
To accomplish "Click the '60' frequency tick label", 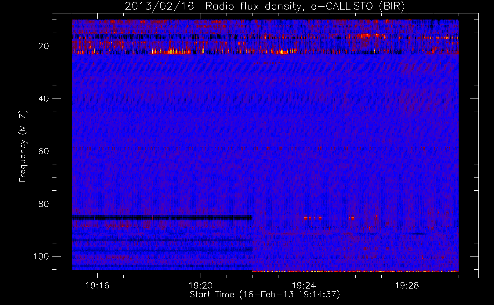I will click(x=44, y=151).
